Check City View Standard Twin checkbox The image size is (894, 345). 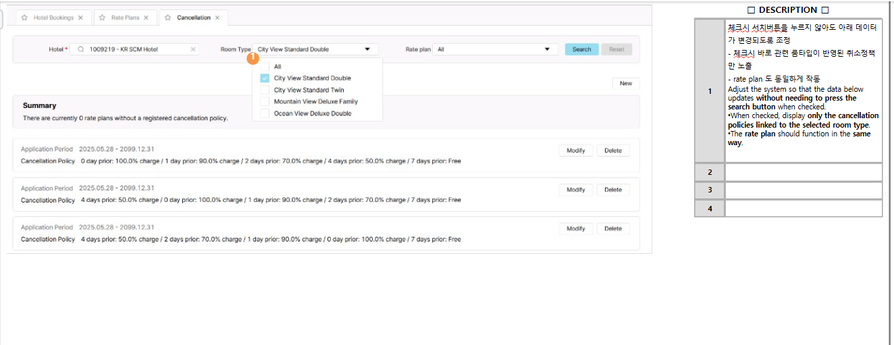(265, 90)
